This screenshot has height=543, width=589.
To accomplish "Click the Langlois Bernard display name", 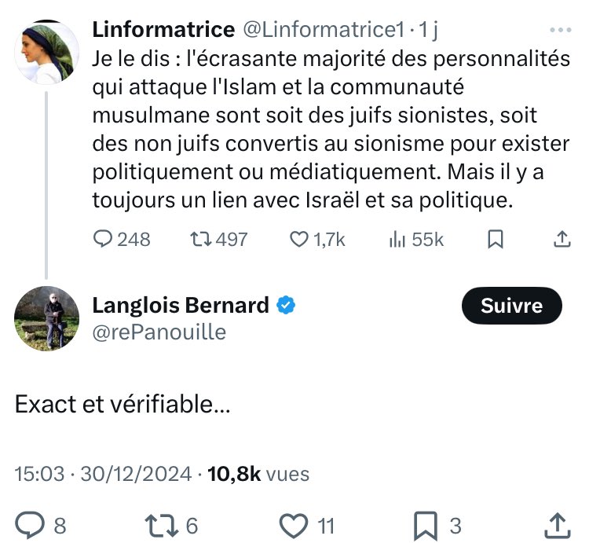I will click(x=181, y=305).
